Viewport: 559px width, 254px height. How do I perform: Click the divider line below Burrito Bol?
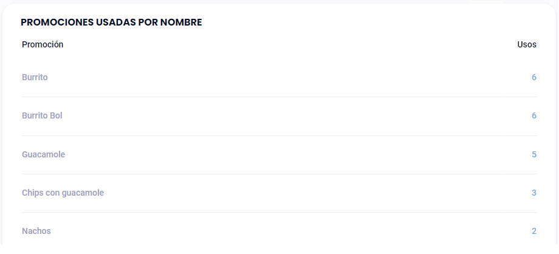click(x=279, y=136)
